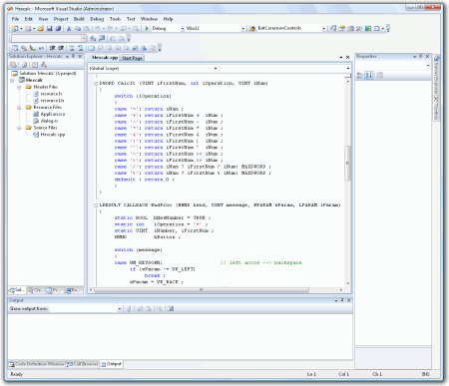Toggle auto-hide pin on the Properties panel

tap(421, 57)
